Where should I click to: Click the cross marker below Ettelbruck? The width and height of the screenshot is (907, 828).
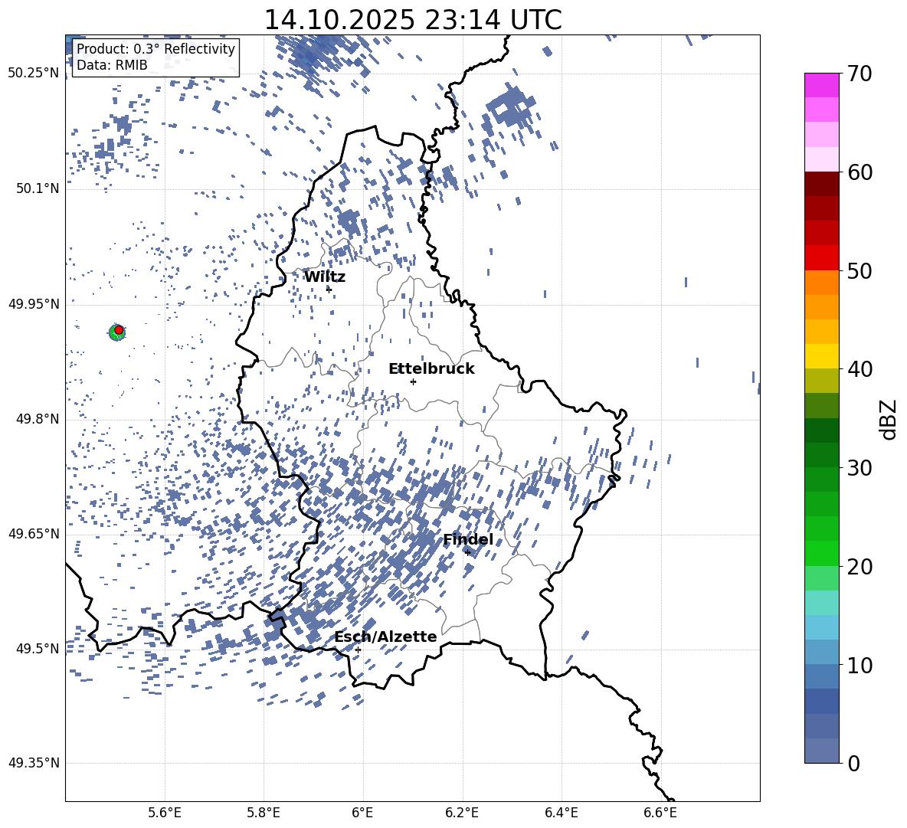[412, 381]
